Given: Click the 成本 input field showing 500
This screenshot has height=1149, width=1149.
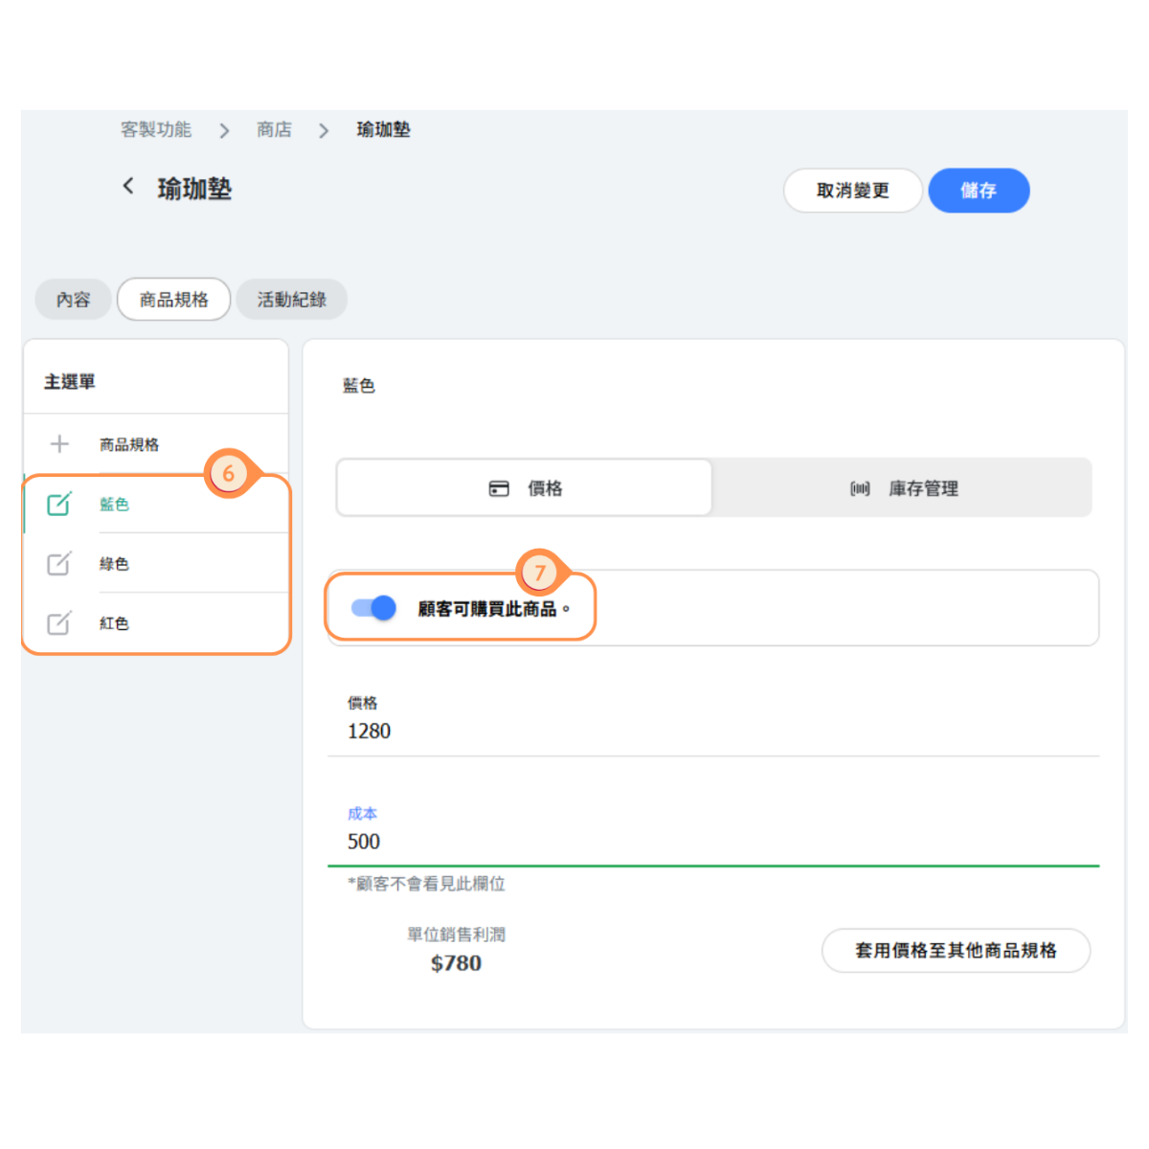Looking at the screenshot, I should [x=712, y=842].
